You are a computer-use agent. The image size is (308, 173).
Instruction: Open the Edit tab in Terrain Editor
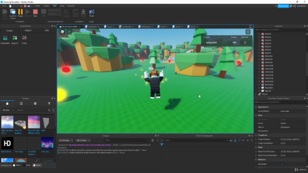click(47, 30)
